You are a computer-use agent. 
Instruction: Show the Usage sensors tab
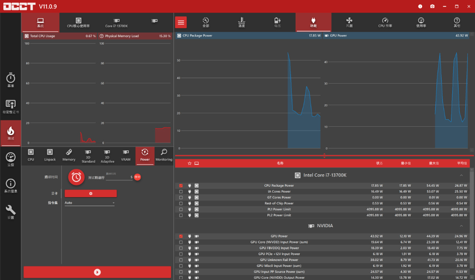421,22
